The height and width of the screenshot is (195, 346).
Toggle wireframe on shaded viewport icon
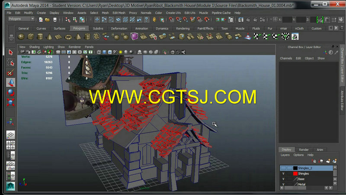click(x=110, y=52)
